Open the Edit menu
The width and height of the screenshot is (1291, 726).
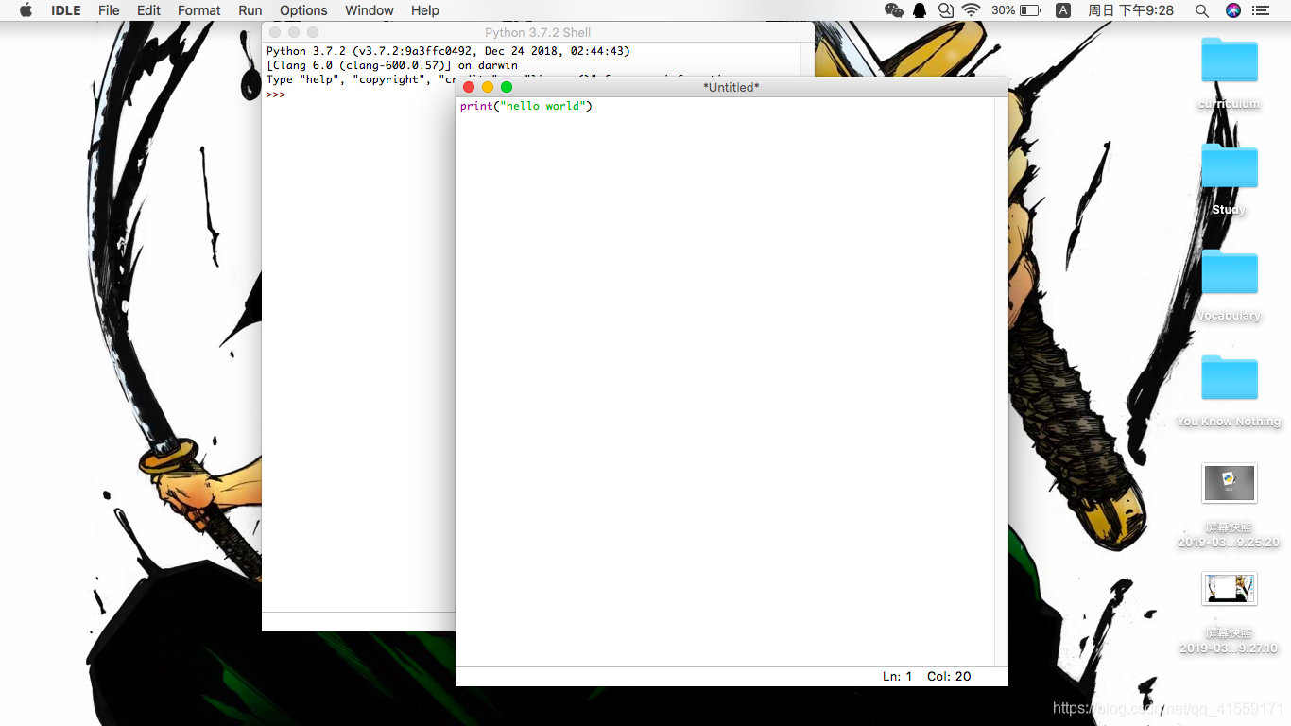pyautogui.click(x=148, y=10)
